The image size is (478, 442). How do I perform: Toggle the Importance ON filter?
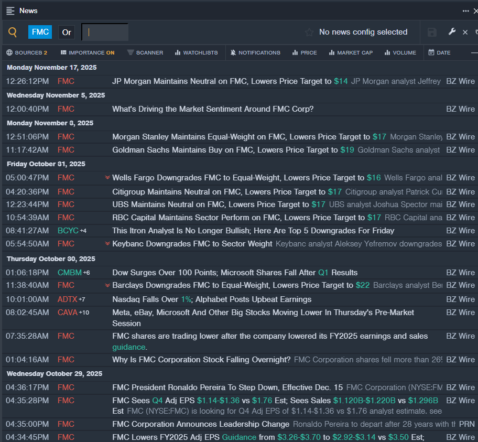tap(88, 53)
